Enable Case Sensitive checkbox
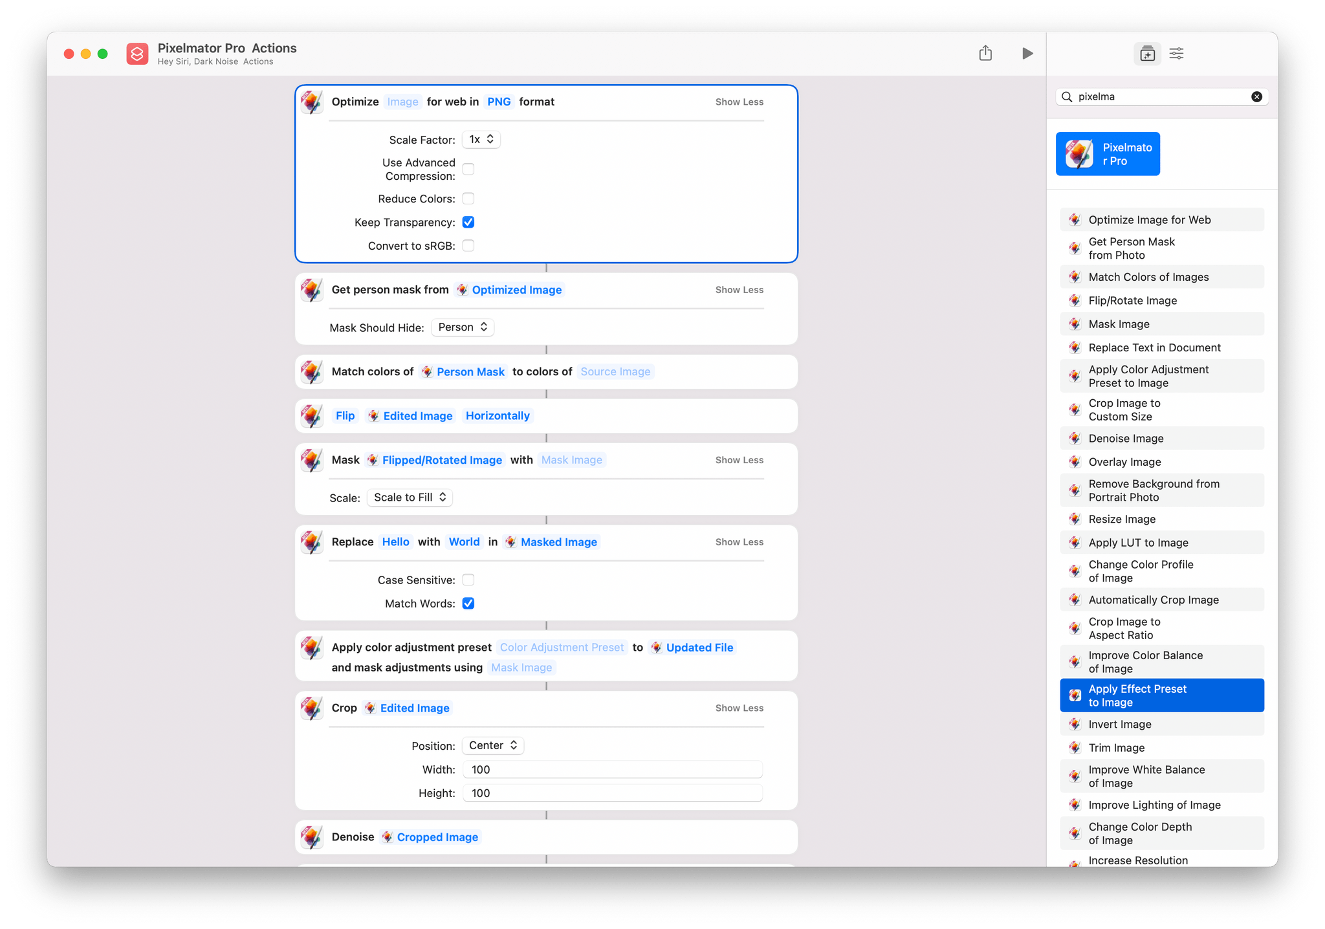Viewport: 1325px width, 929px height. click(x=468, y=580)
